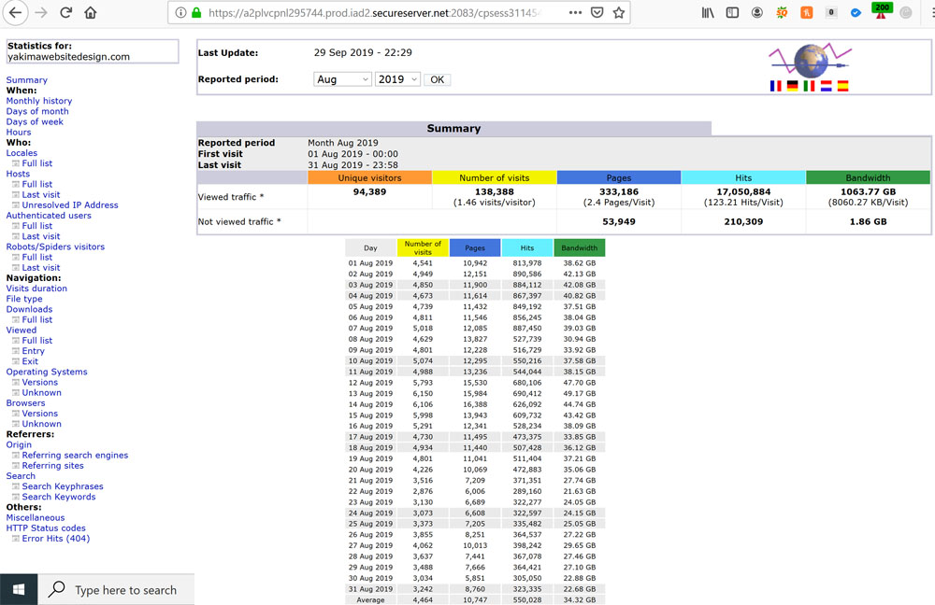The height and width of the screenshot is (605, 935).
Task: Click the browser reload button
Action: point(65,13)
